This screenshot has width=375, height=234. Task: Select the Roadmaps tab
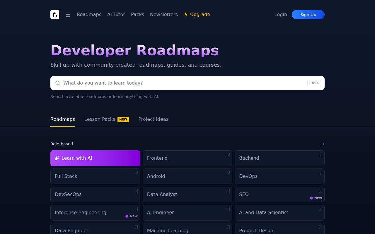[x=63, y=119]
